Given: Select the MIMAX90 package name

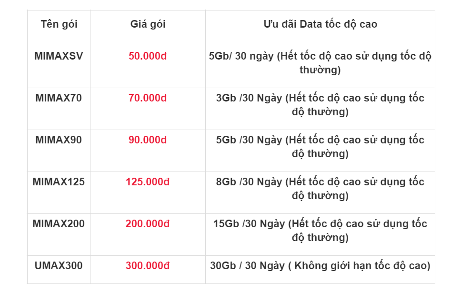Looking at the screenshot, I should [59, 140].
